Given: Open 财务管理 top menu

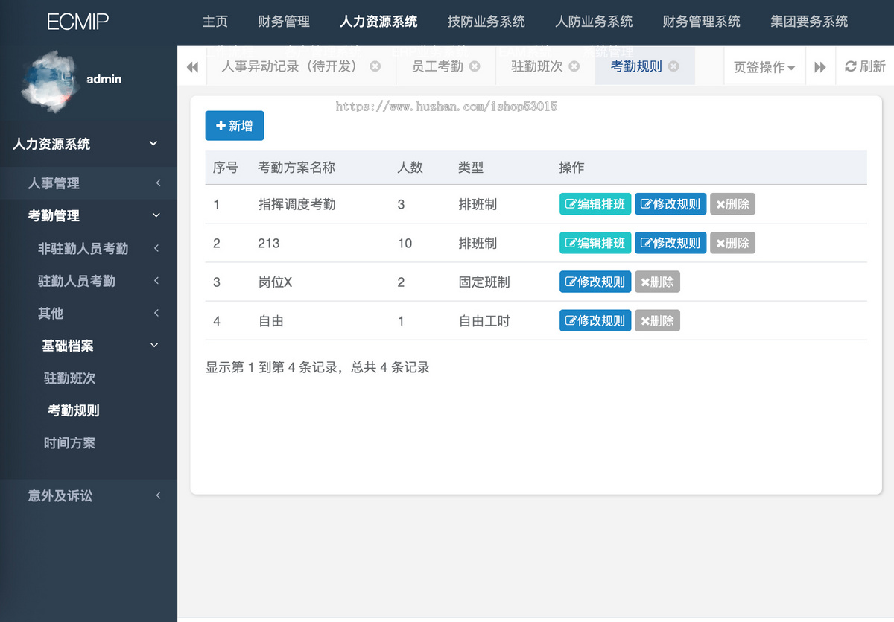Looking at the screenshot, I should point(284,22).
